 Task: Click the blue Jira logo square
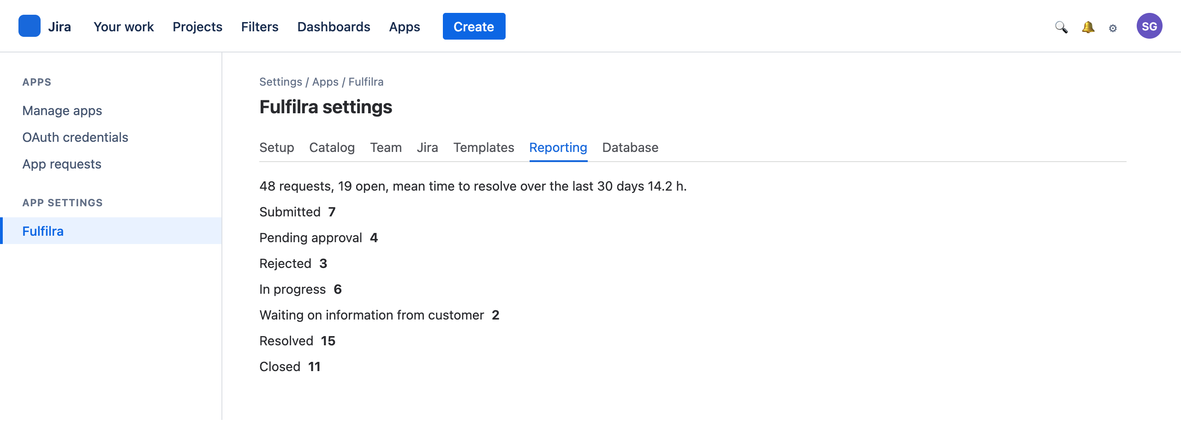coord(30,26)
